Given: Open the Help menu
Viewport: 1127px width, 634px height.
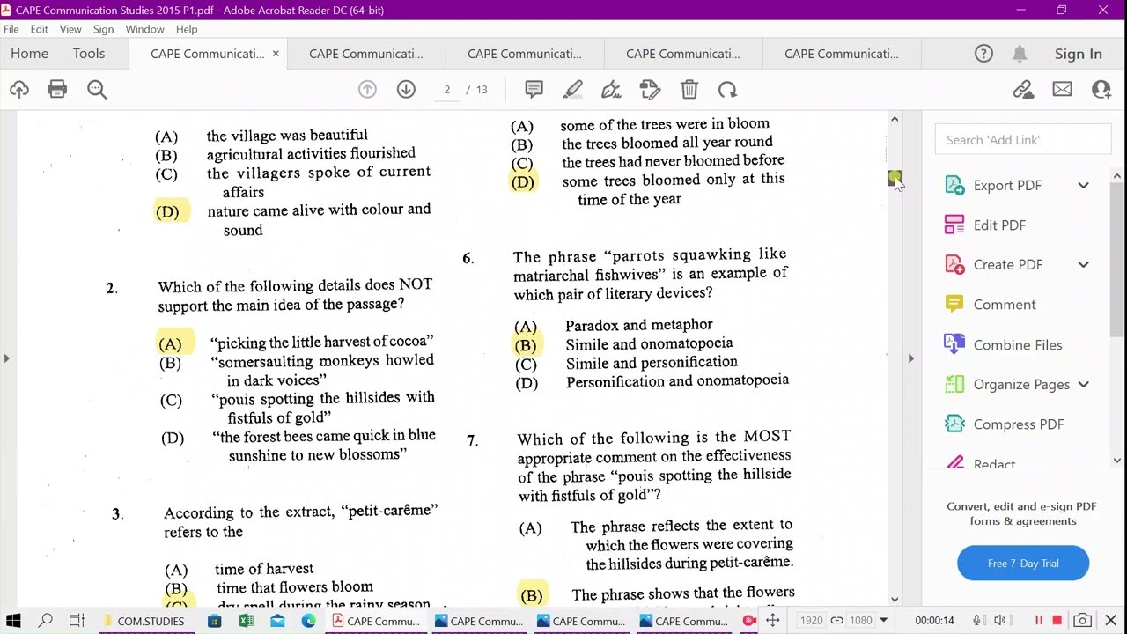Looking at the screenshot, I should [187, 29].
